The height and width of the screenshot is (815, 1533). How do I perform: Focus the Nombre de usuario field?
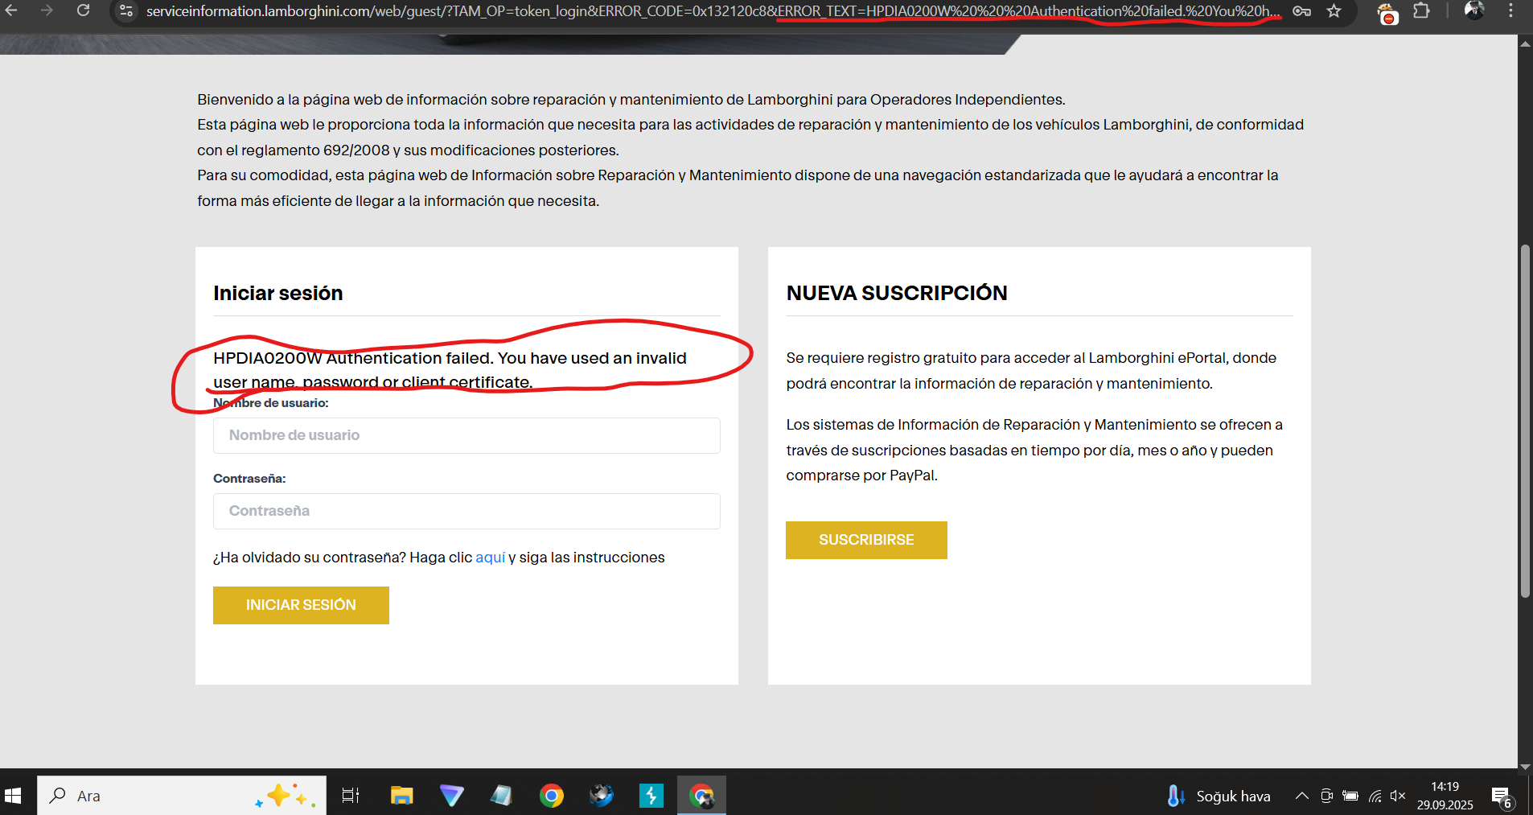point(466,435)
